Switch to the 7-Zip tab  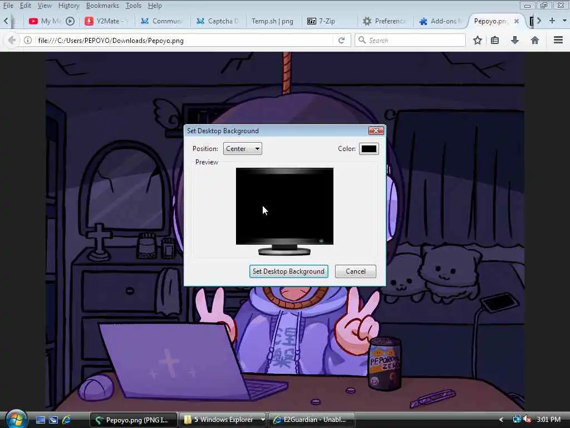click(327, 21)
